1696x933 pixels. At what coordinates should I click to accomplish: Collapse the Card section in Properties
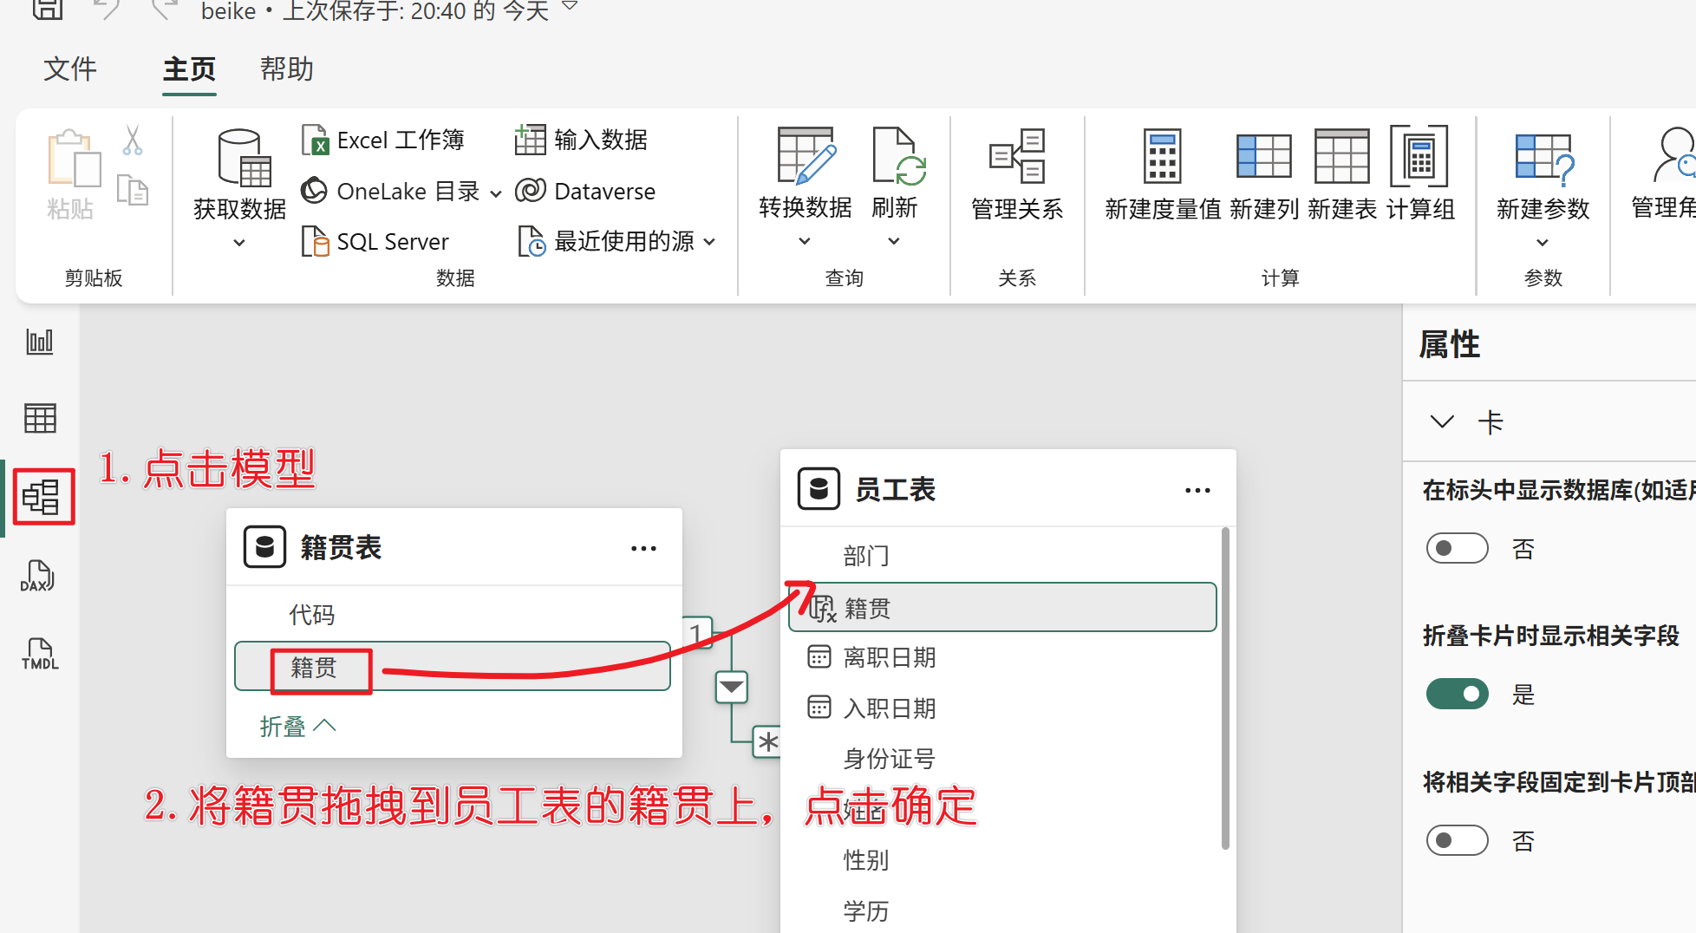coord(1442,422)
